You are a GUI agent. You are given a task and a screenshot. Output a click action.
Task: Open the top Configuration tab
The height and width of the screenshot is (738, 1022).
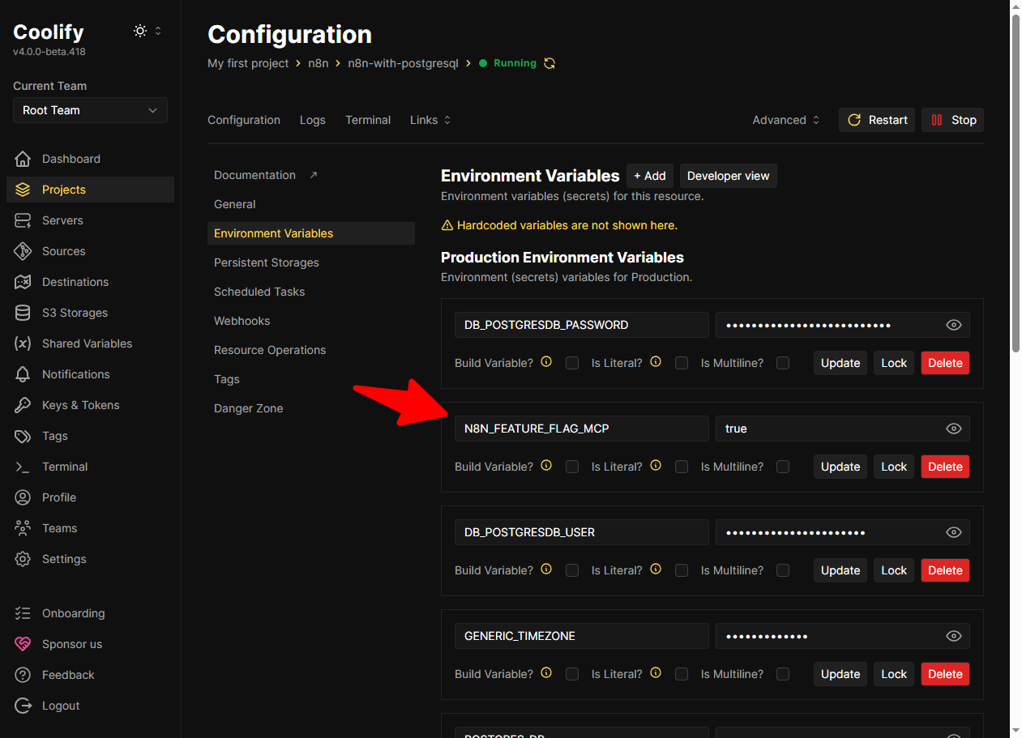[x=244, y=120]
